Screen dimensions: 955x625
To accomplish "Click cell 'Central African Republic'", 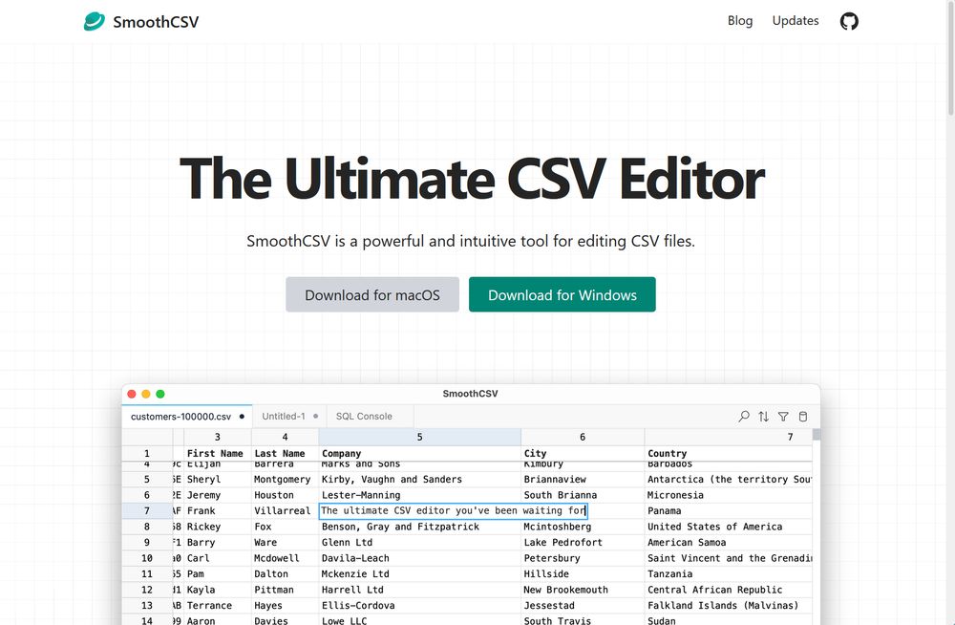I will (729, 590).
